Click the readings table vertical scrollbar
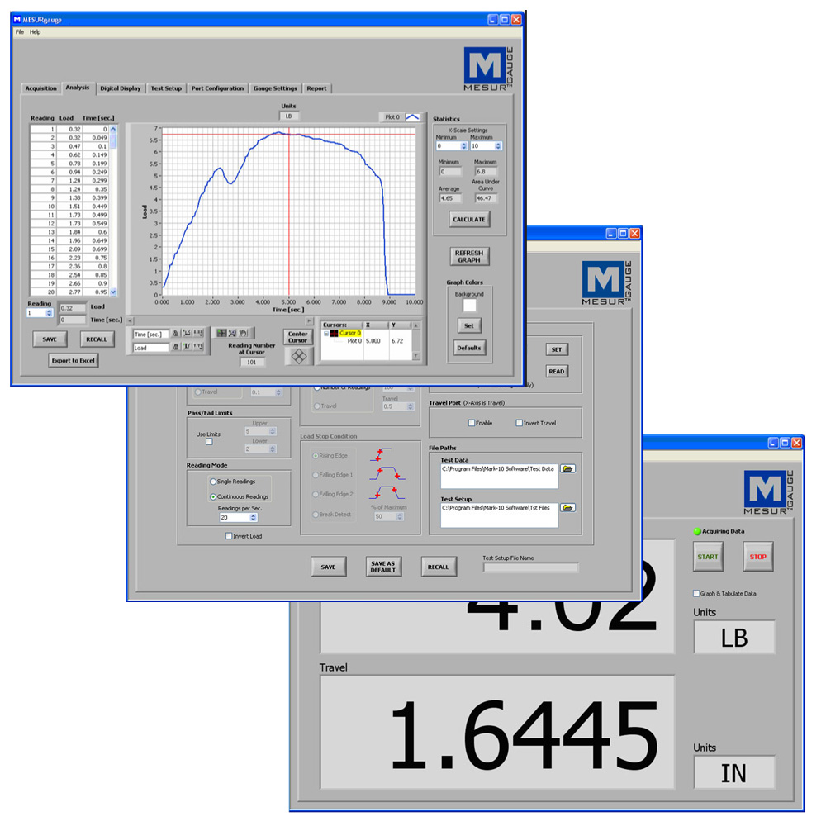This screenshot has height=826, width=826. coord(112,210)
